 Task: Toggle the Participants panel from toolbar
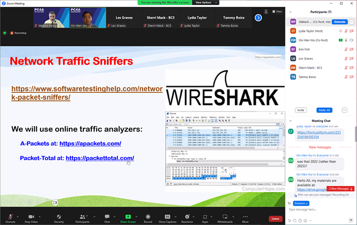pos(82,218)
